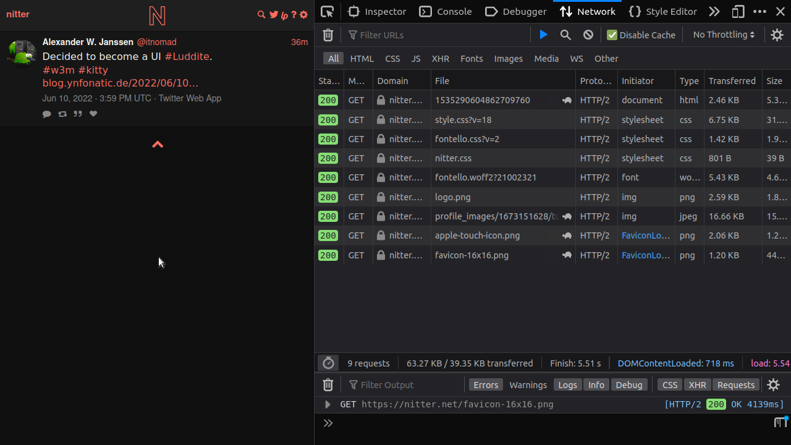Toggle the Disable Cache checkbox
Image resolution: width=791 pixels, height=445 pixels.
tap(612, 35)
